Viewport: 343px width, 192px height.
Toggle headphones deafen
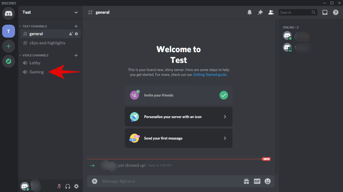click(x=68, y=186)
